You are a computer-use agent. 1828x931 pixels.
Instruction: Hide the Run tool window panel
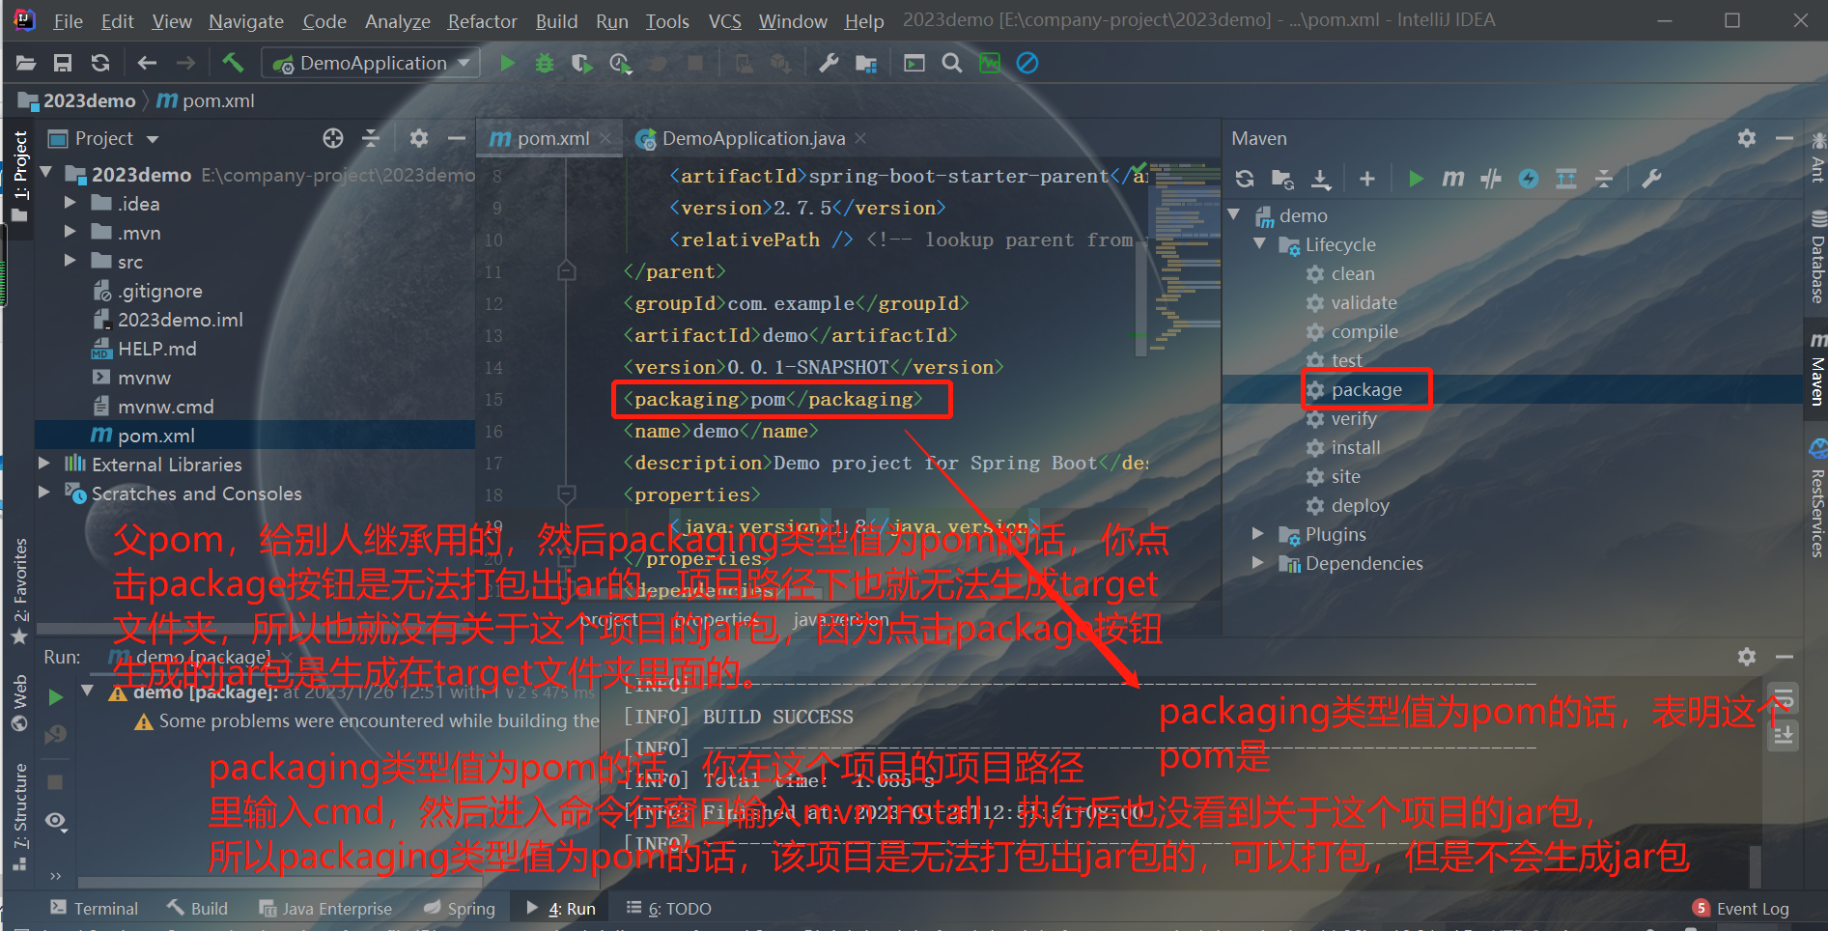coord(1785,657)
